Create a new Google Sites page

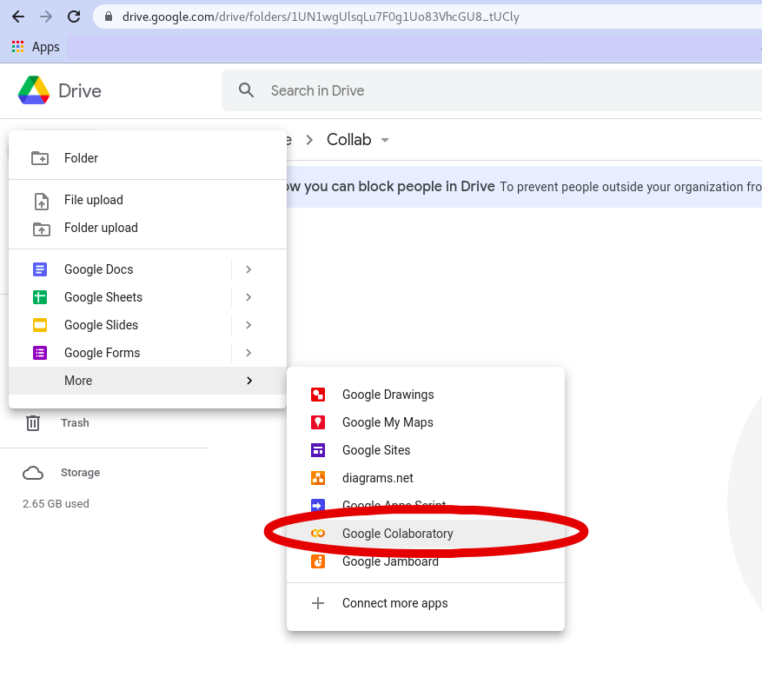point(375,450)
